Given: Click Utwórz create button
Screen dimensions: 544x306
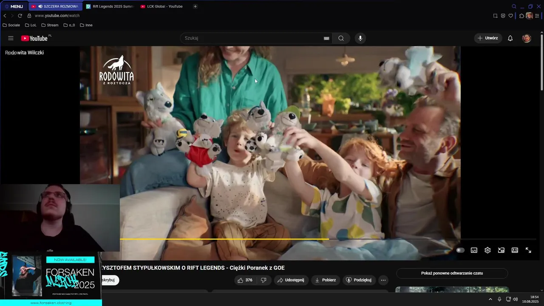Looking at the screenshot, I should 488,38.
